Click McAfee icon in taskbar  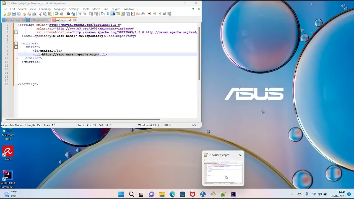193,194
